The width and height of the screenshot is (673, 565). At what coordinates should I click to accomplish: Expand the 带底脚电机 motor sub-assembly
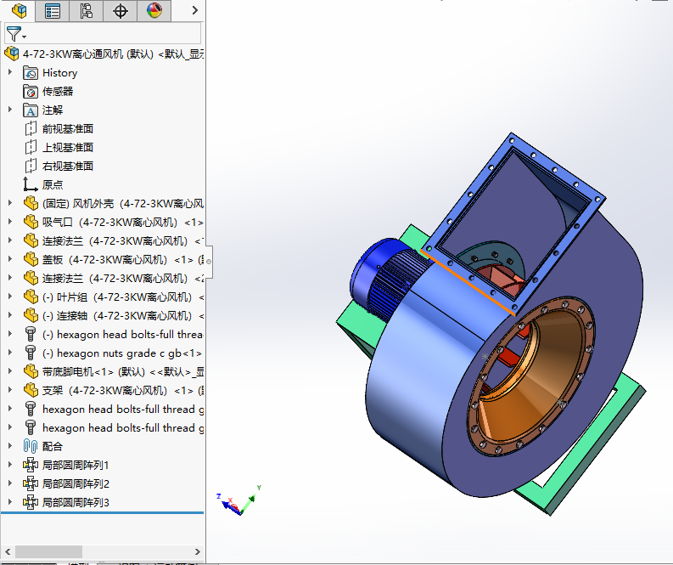pos(10,371)
